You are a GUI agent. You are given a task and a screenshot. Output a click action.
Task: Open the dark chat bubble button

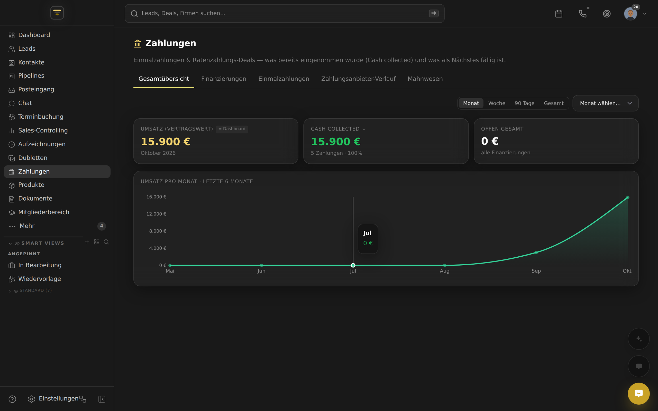639,366
